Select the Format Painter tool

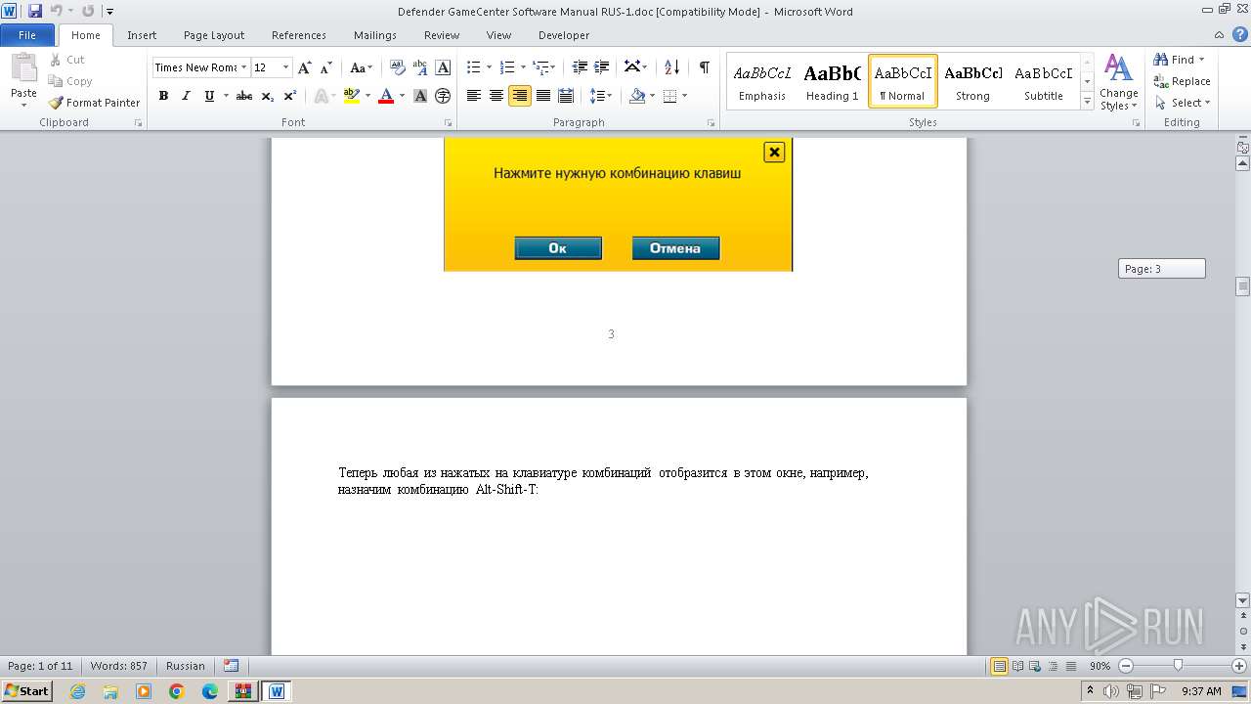tap(95, 103)
